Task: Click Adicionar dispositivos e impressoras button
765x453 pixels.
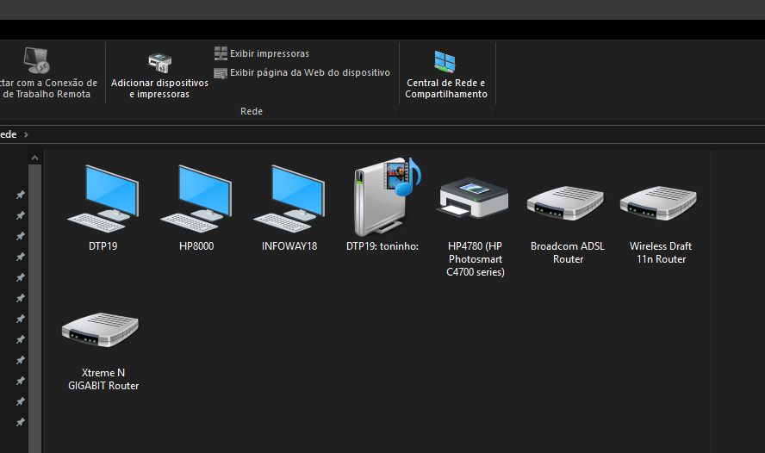Action: coord(159,75)
